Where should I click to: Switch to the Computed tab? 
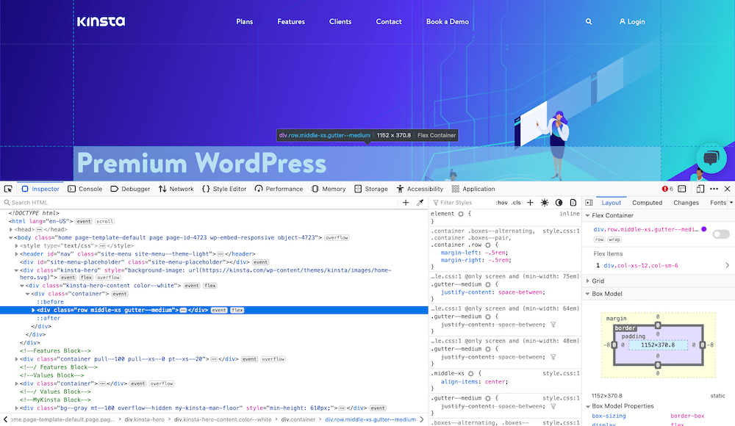[x=648, y=203]
